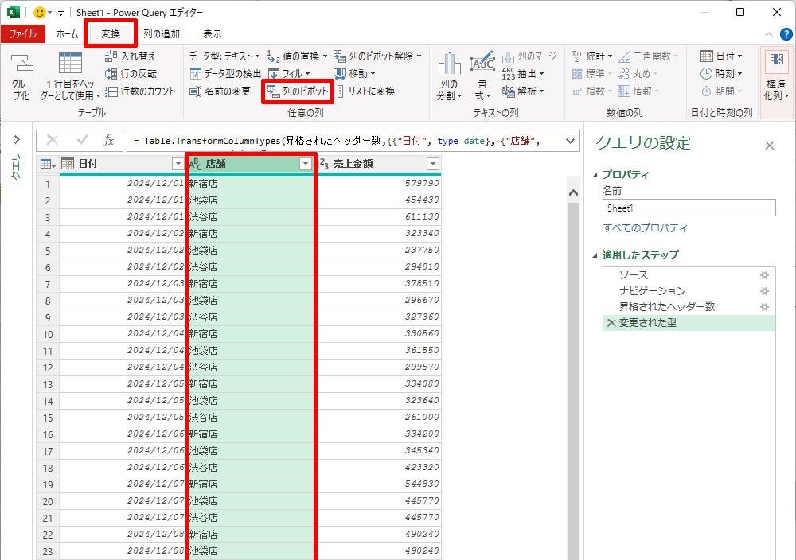Open the 売上金額 column filter dropdown
The image size is (796, 560).
pos(432,164)
